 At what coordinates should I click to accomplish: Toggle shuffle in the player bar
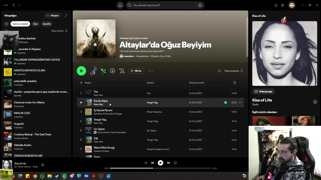tap(146, 163)
